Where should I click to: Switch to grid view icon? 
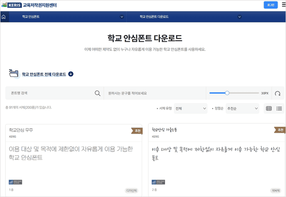point(269,108)
